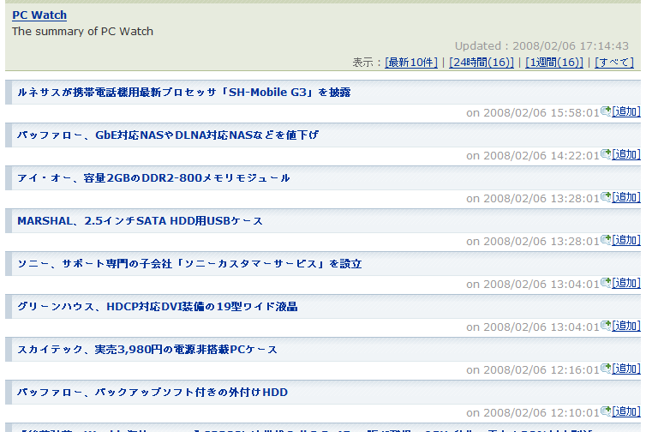Screen dimensions: 646x432
Task: Click the Updated 2008/02/06 17:14:43 timestamp
Action: pos(541,45)
